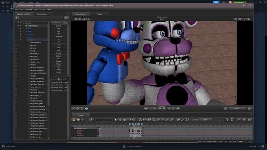Pick the Pan hand tool in timeline toolbar

[125, 120]
